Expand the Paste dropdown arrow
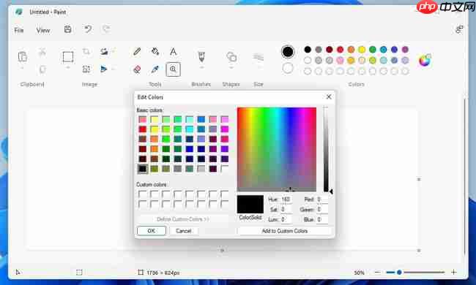This screenshot has width=476, height=285. 23,68
